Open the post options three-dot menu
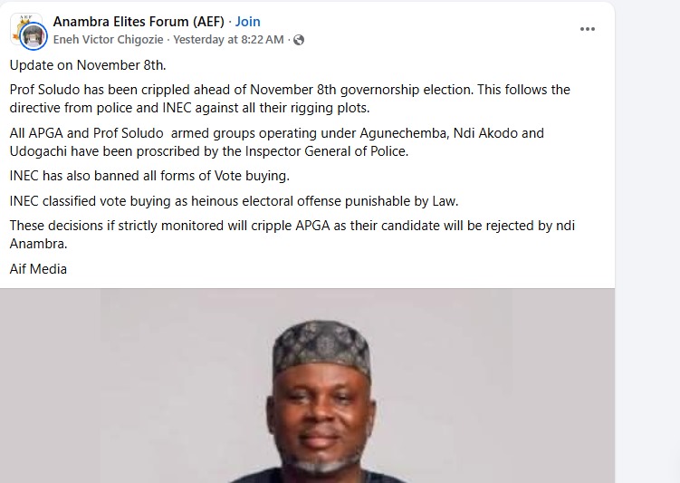The height and width of the screenshot is (483, 680). coord(588,29)
